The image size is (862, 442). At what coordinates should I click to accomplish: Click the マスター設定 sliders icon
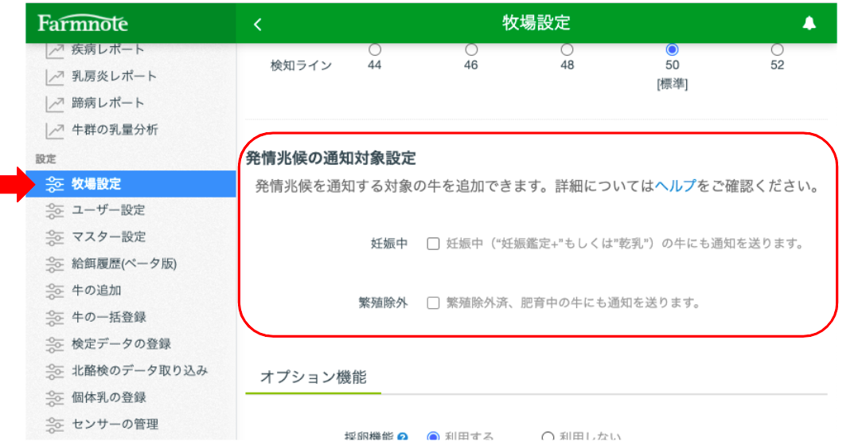tap(54, 237)
